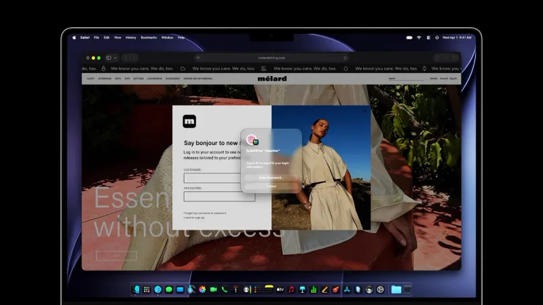Open Launchpad from the dock
Viewport: 543px width, 305px height.
tap(147, 289)
